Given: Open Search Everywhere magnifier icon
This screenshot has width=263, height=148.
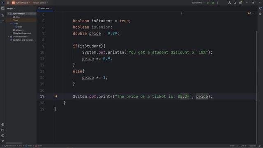Looking at the screenshot, I should 235,3.
